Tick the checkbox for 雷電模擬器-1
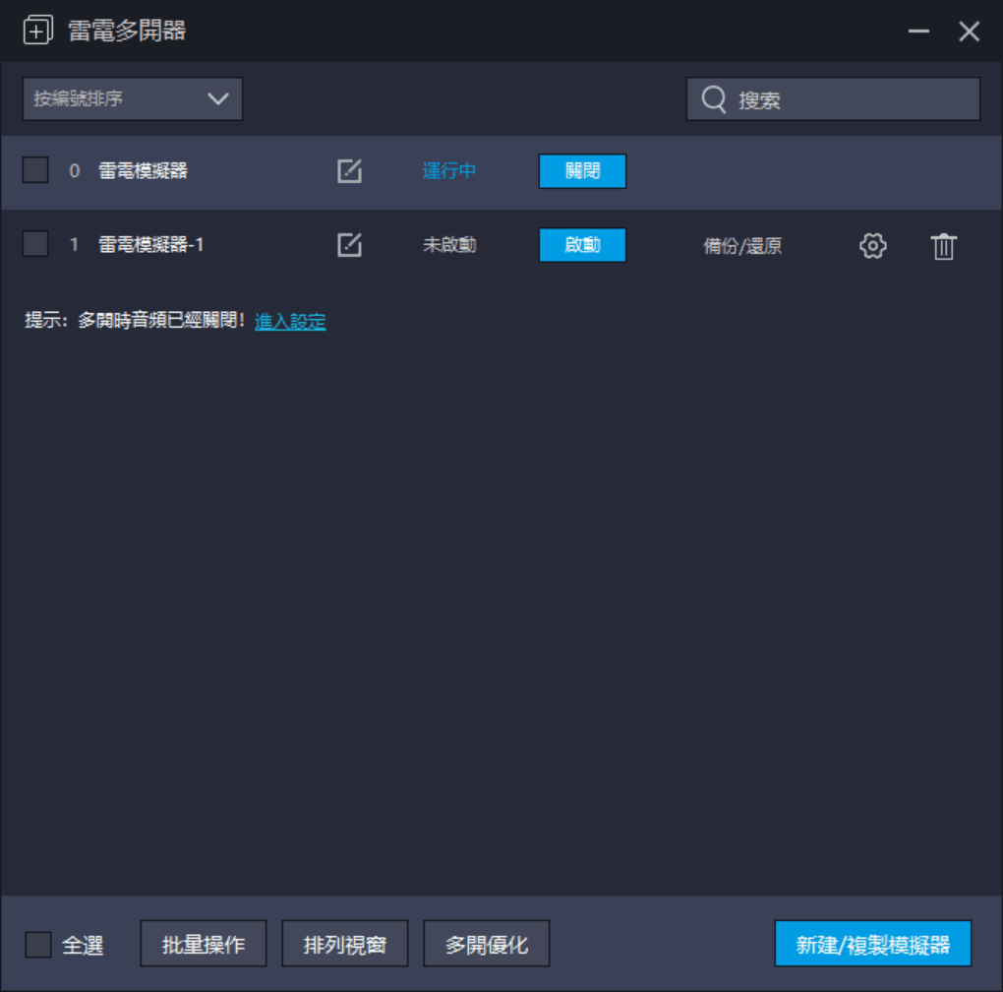1003x992 pixels. coord(35,244)
